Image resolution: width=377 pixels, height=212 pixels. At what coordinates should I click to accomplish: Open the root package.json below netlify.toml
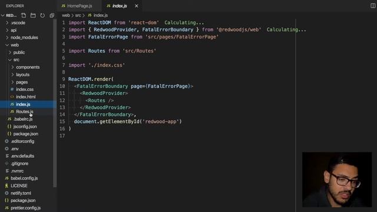(23, 200)
